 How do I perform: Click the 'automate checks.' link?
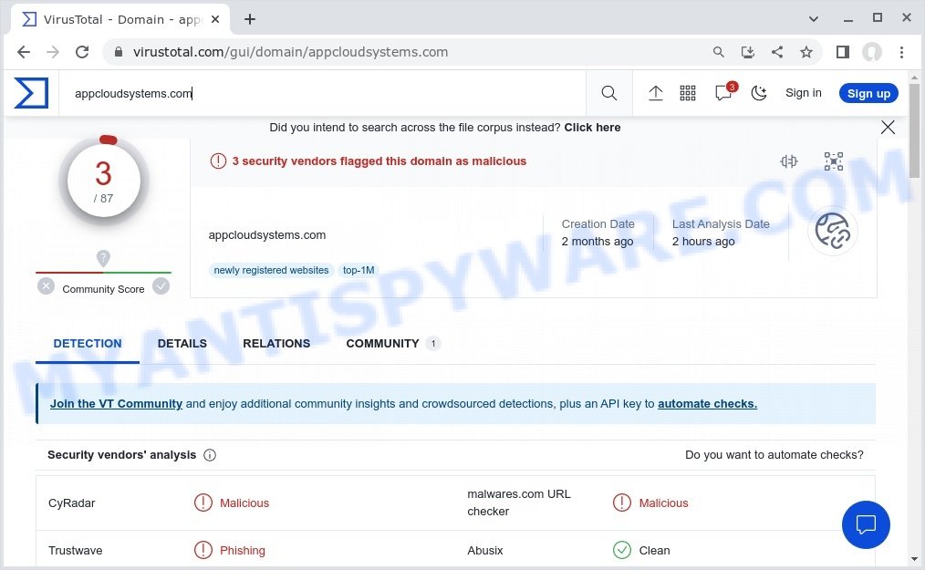pos(707,404)
